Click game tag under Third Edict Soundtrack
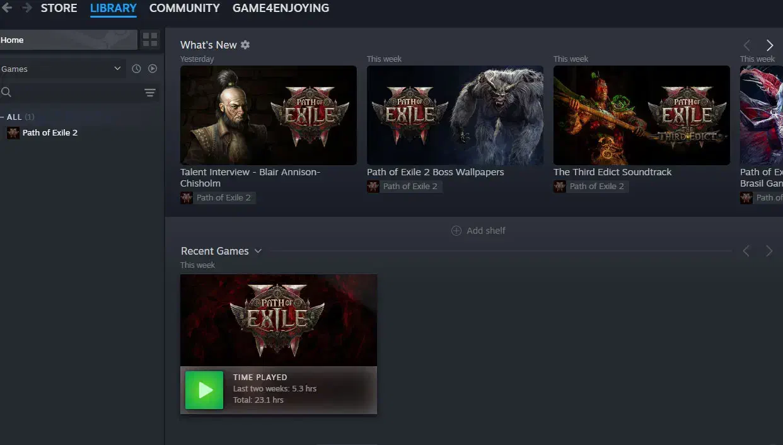The image size is (783, 445). point(591,187)
